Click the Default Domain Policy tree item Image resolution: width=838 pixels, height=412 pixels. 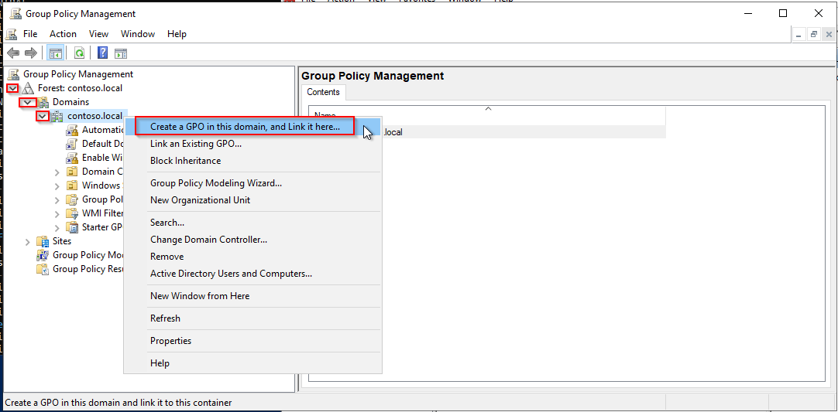click(102, 144)
